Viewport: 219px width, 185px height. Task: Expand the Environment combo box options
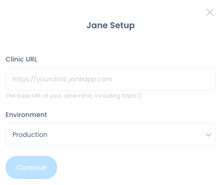pos(111,135)
